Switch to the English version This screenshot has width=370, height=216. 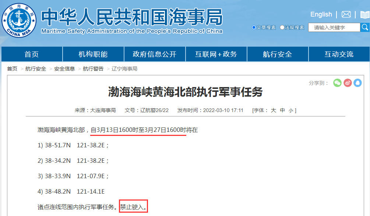321,14
